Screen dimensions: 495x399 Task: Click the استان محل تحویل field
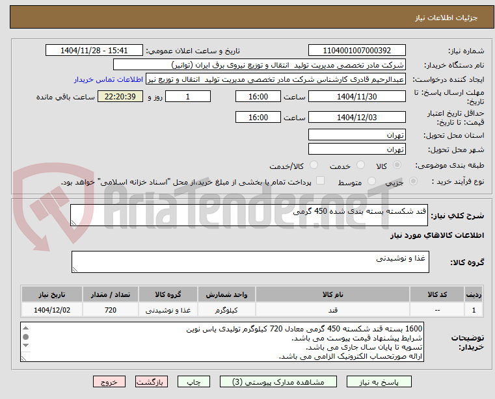pos(356,135)
